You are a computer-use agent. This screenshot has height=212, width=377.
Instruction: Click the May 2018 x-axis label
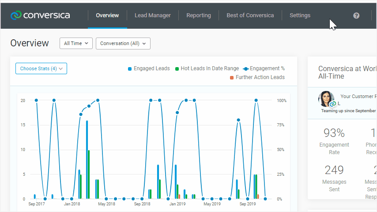click(106, 204)
